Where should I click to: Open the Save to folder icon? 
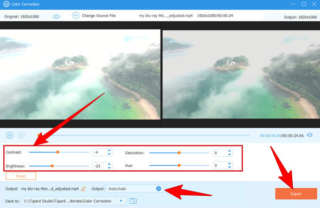[x=133, y=201]
